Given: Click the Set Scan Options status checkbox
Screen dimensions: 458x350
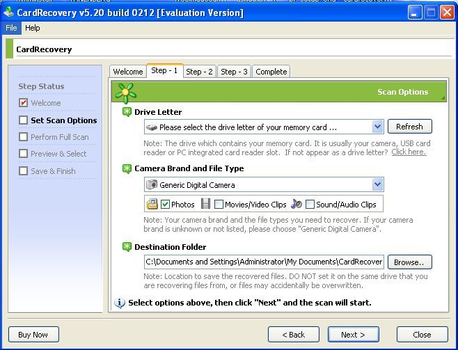Looking at the screenshot, I should (23, 120).
